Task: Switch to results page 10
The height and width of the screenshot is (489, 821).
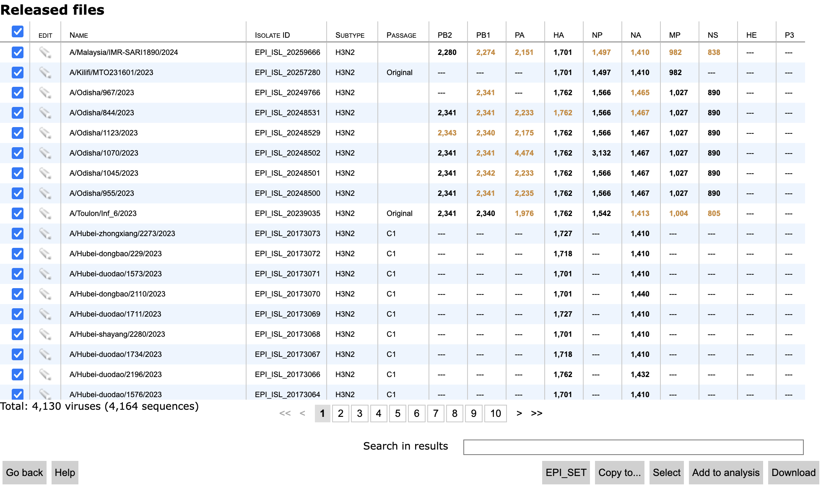Action: pos(495,414)
